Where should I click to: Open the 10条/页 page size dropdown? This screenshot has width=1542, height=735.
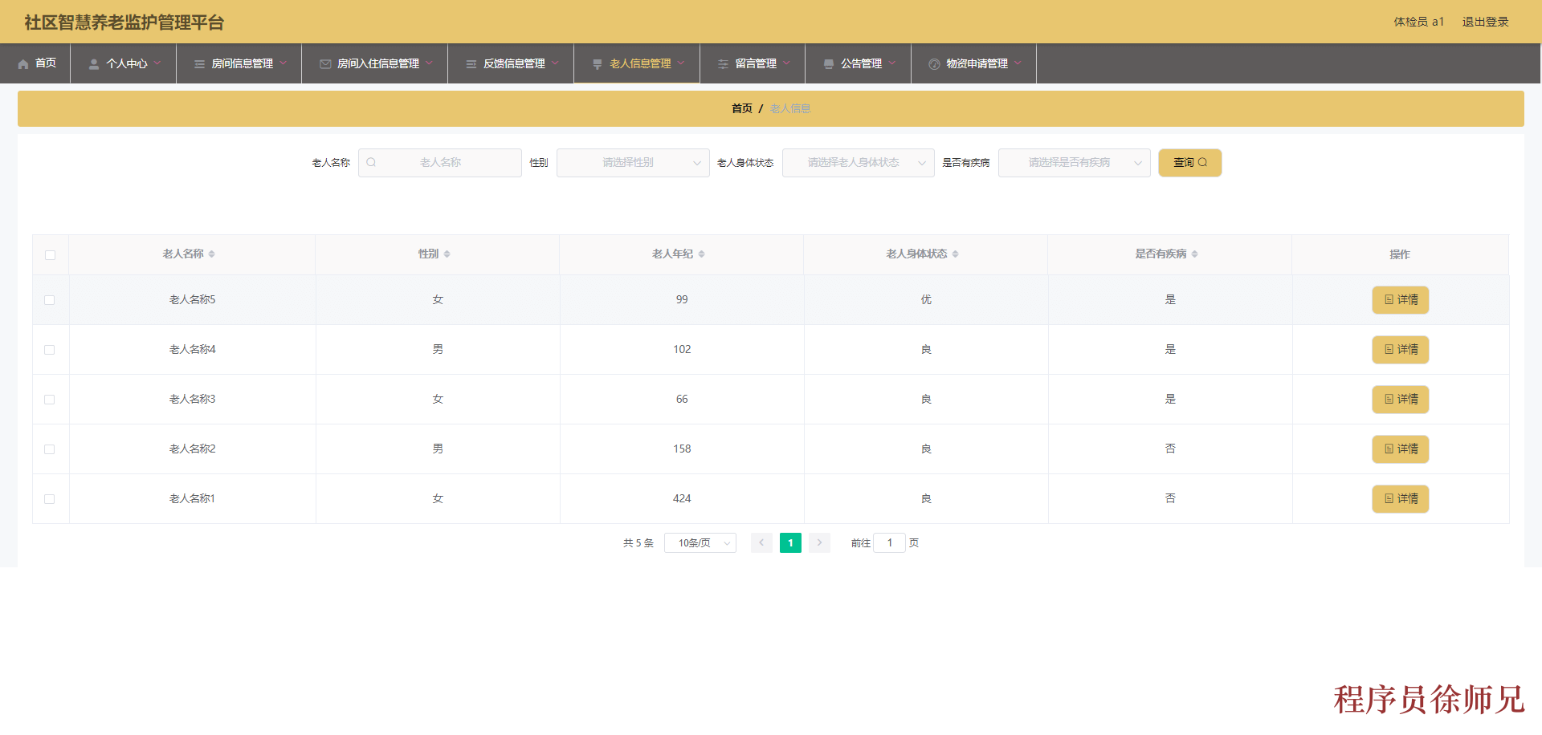pyautogui.click(x=699, y=542)
